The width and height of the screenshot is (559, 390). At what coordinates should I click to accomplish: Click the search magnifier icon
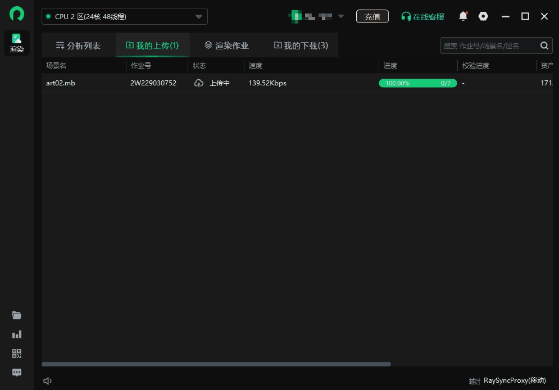[544, 46]
